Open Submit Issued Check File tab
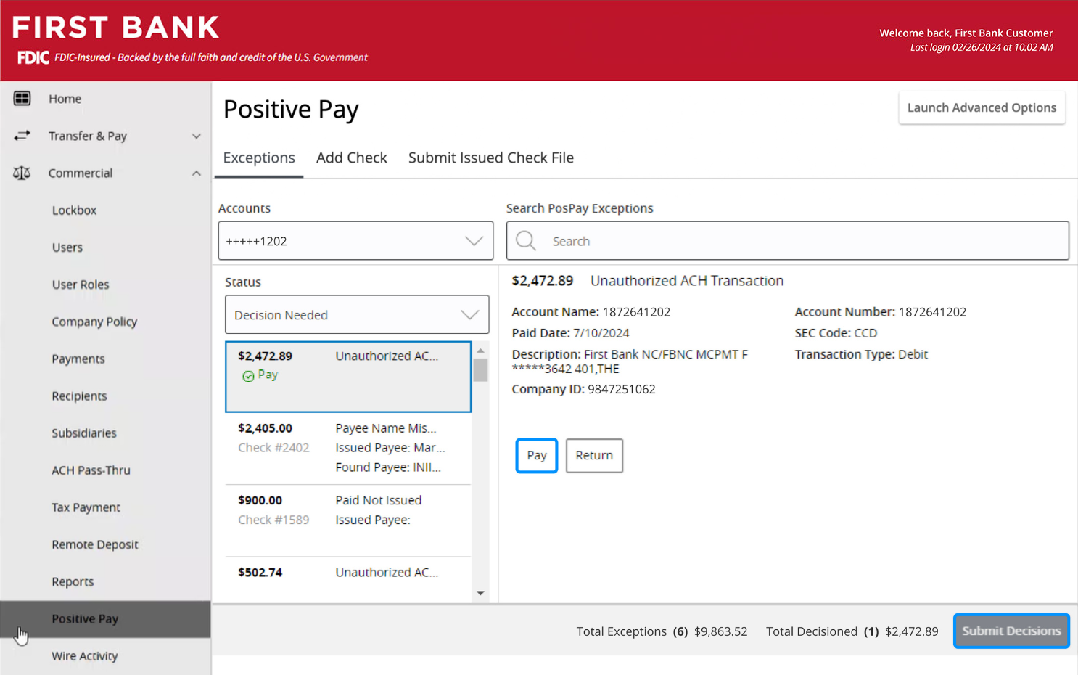Screen dimensions: 1078x675 click(490, 157)
